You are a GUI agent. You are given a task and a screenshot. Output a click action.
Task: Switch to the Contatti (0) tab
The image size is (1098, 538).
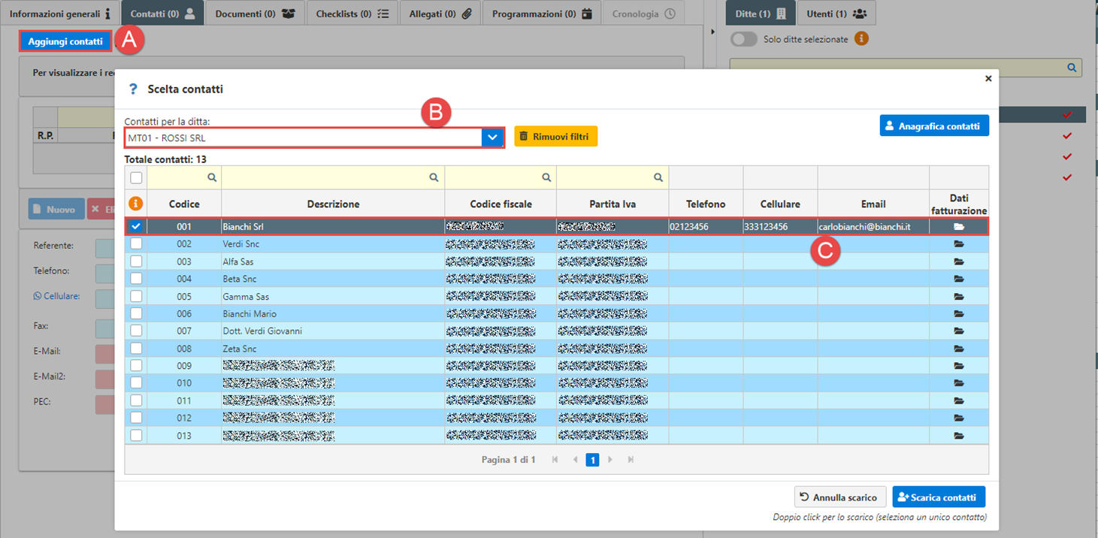click(162, 14)
